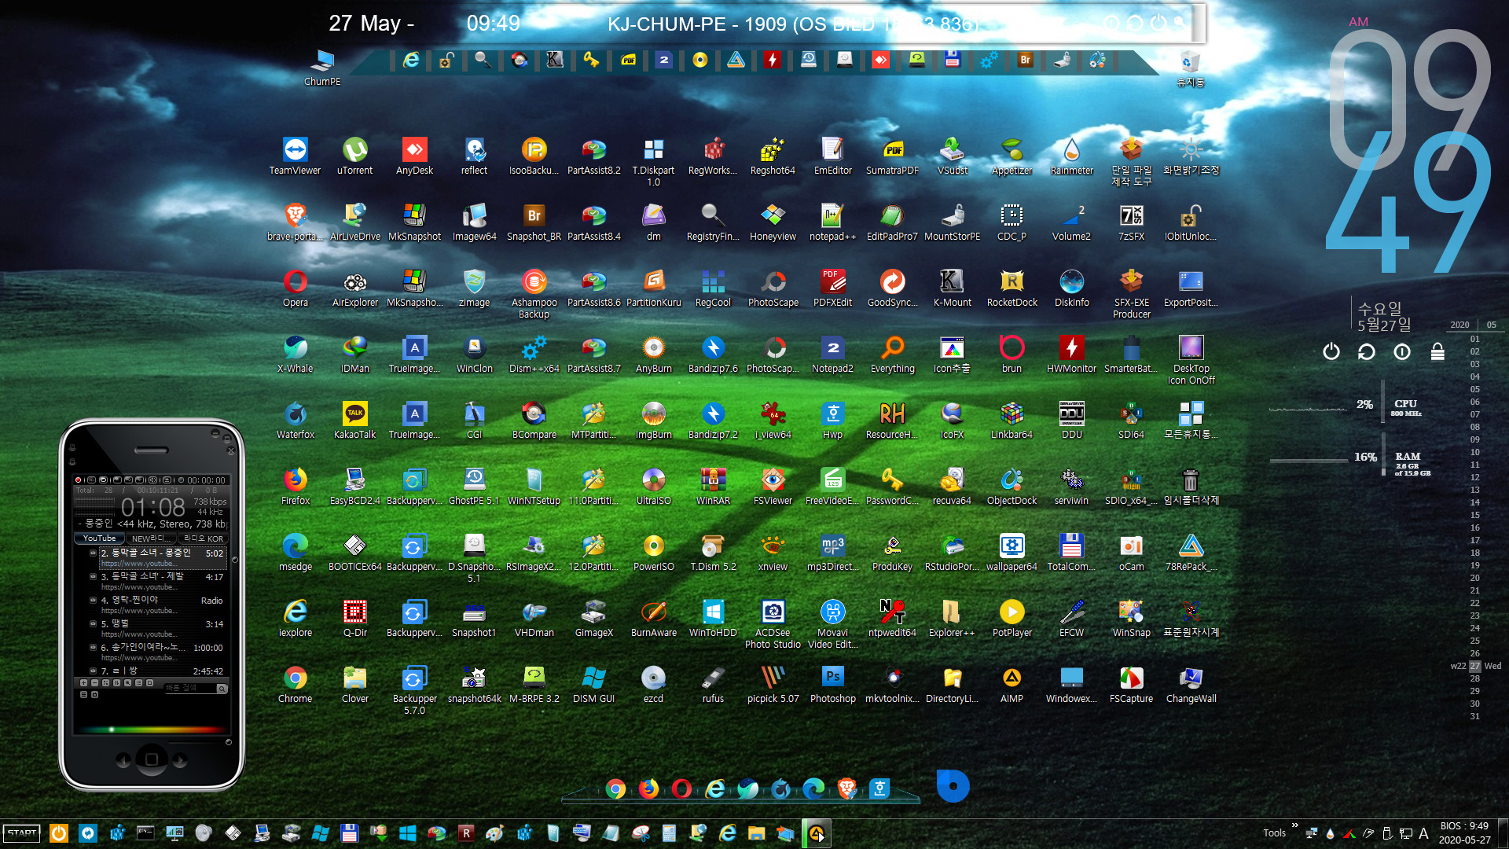Open the Everything search desktop icon
1509x849 pixels.
[893, 354]
